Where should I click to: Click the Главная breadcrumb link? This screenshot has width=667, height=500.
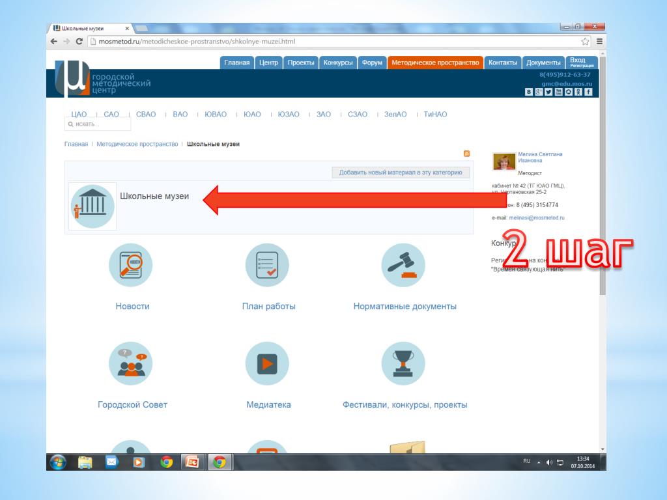click(x=76, y=144)
